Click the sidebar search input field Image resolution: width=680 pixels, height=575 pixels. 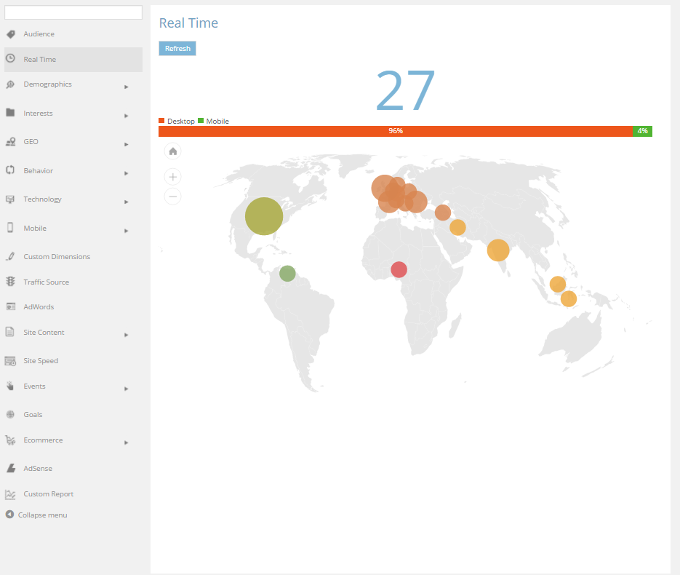pyautogui.click(x=73, y=12)
